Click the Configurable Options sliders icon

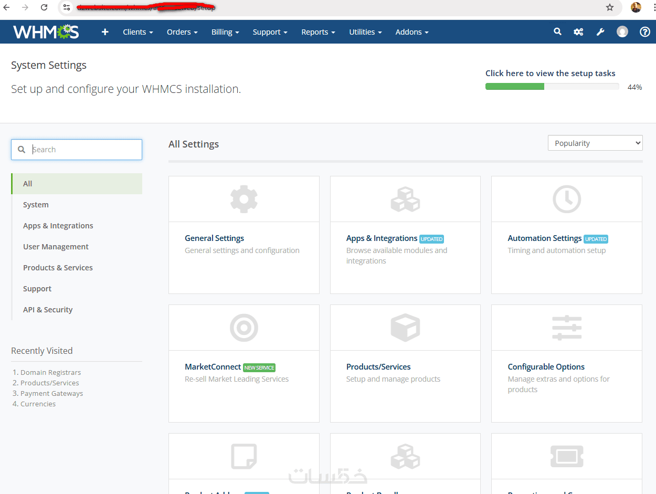click(567, 328)
